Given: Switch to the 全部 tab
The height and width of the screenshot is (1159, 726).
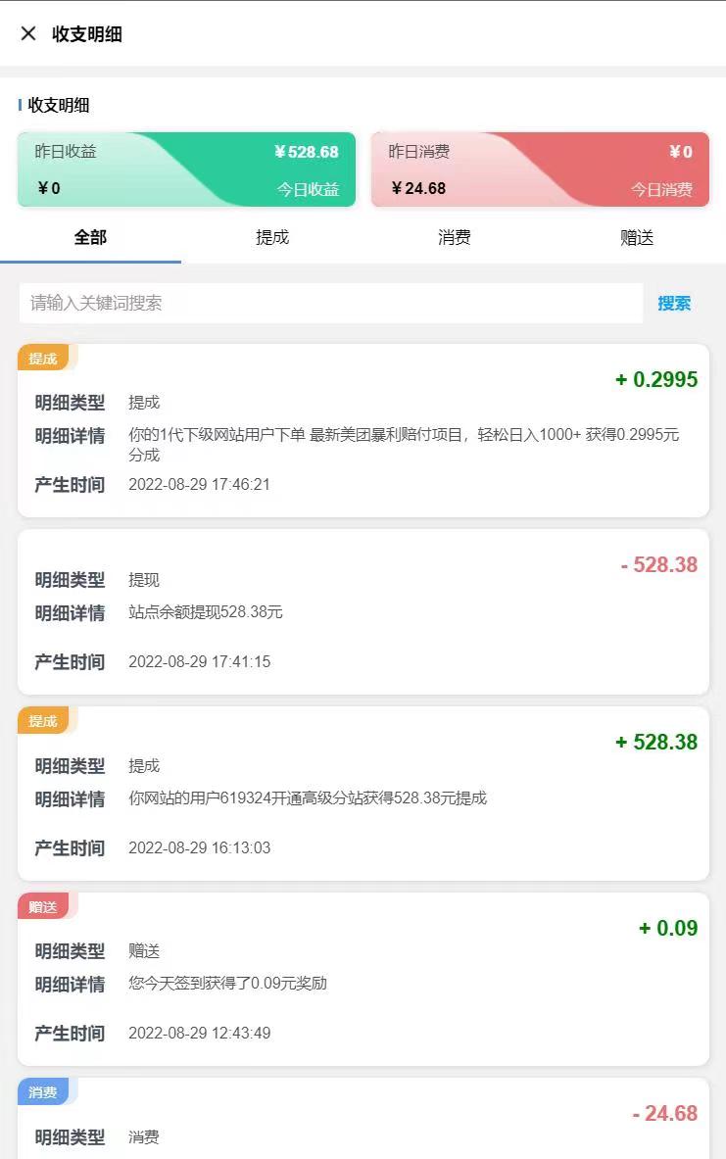Looking at the screenshot, I should click(90, 237).
